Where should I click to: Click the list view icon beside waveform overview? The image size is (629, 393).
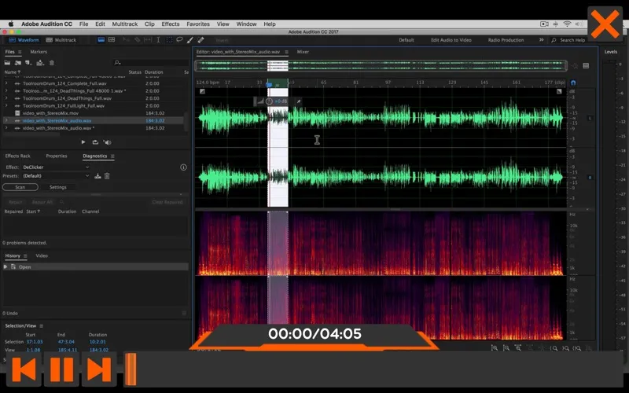coord(586,66)
